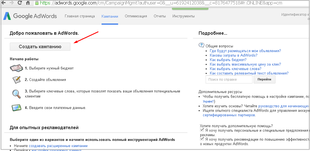The height and width of the screenshot is (151, 310).
Task: Follow the Україні link
Action: click(208, 101)
